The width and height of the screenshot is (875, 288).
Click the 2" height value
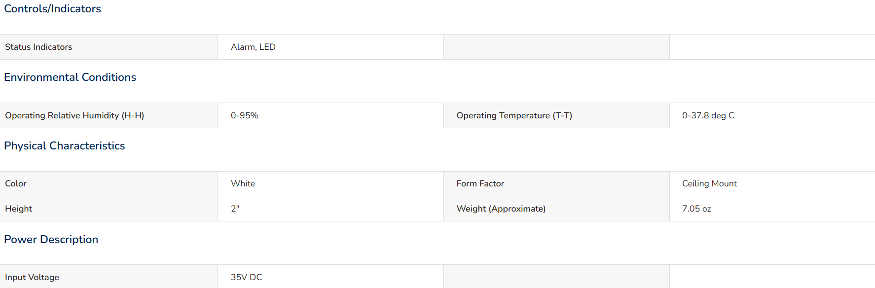coord(235,209)
